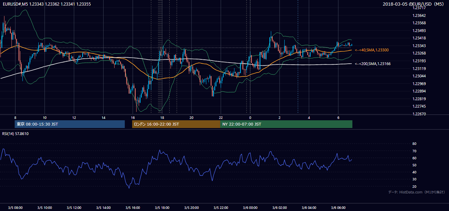Click the 1.22819 price axis label

click(419, 99)
